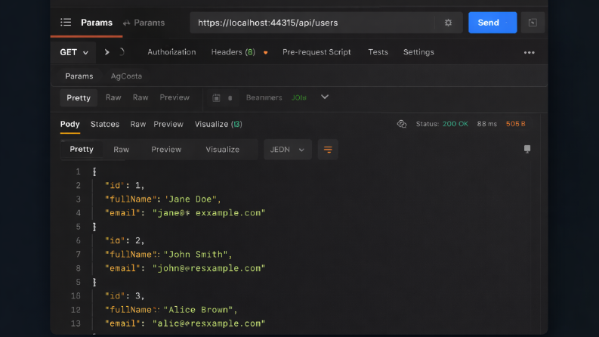Click the panel icon right of Send
The height and width of the screenshot is (337, 599).
coord(533,23)
